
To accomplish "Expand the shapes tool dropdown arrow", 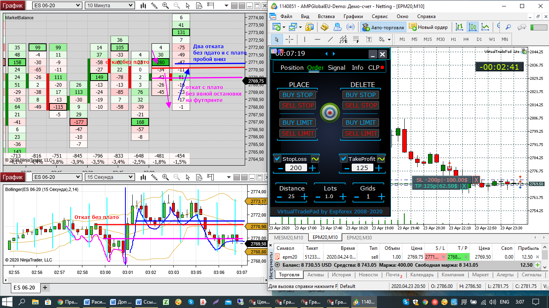I will (x=389, y=39).
